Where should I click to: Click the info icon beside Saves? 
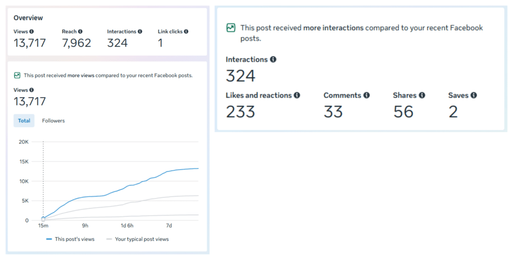[x=474, y=95]
